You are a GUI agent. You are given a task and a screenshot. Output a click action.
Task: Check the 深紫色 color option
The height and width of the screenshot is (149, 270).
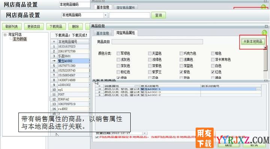click(149, 66)
